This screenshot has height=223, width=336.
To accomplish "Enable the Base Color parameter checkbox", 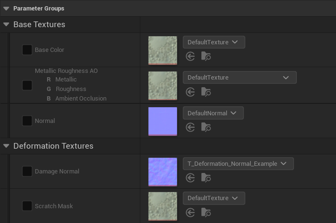I will [x=27, y=50].
